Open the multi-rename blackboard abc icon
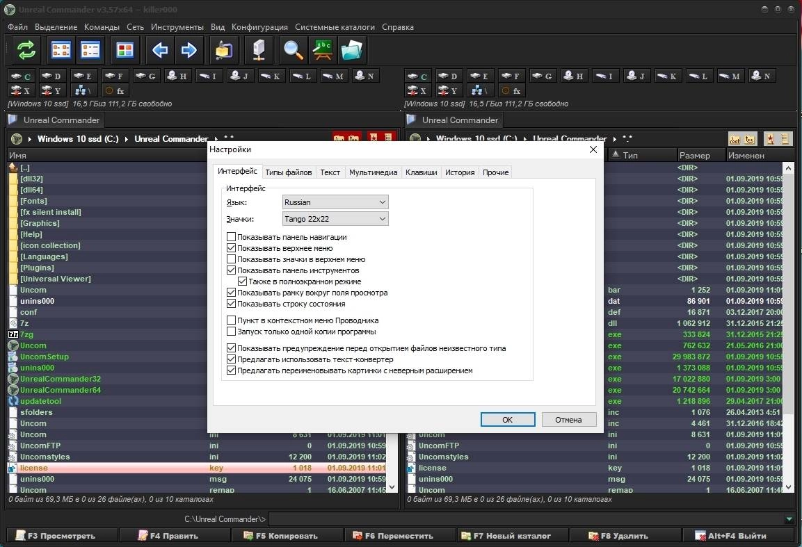The image size is (802, 547). coord(323,50)
